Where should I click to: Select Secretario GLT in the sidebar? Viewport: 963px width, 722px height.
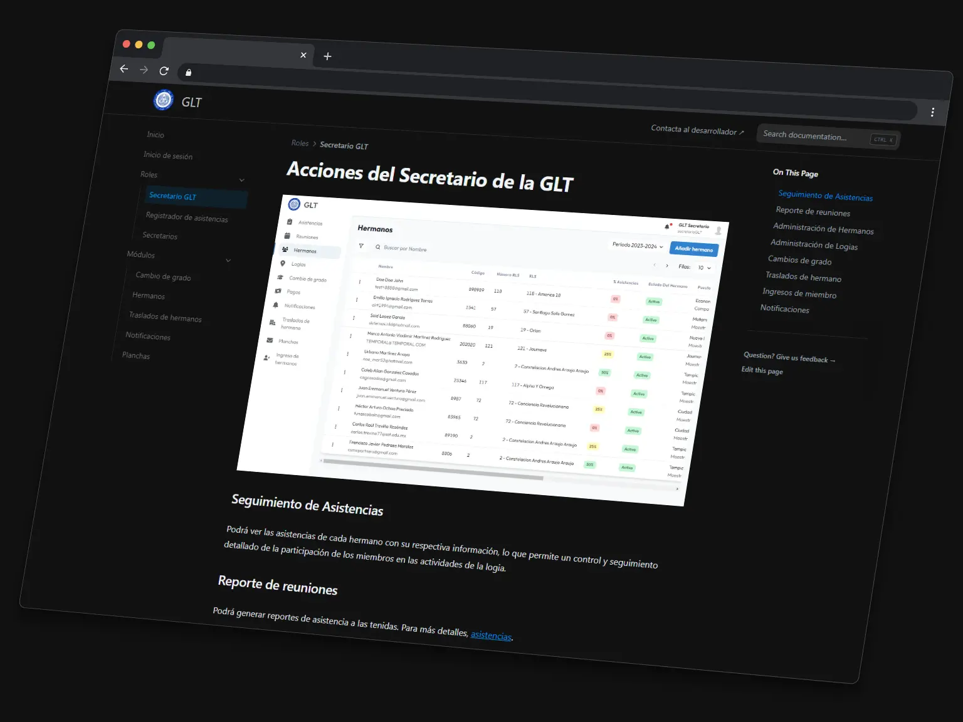coord(197,197)
